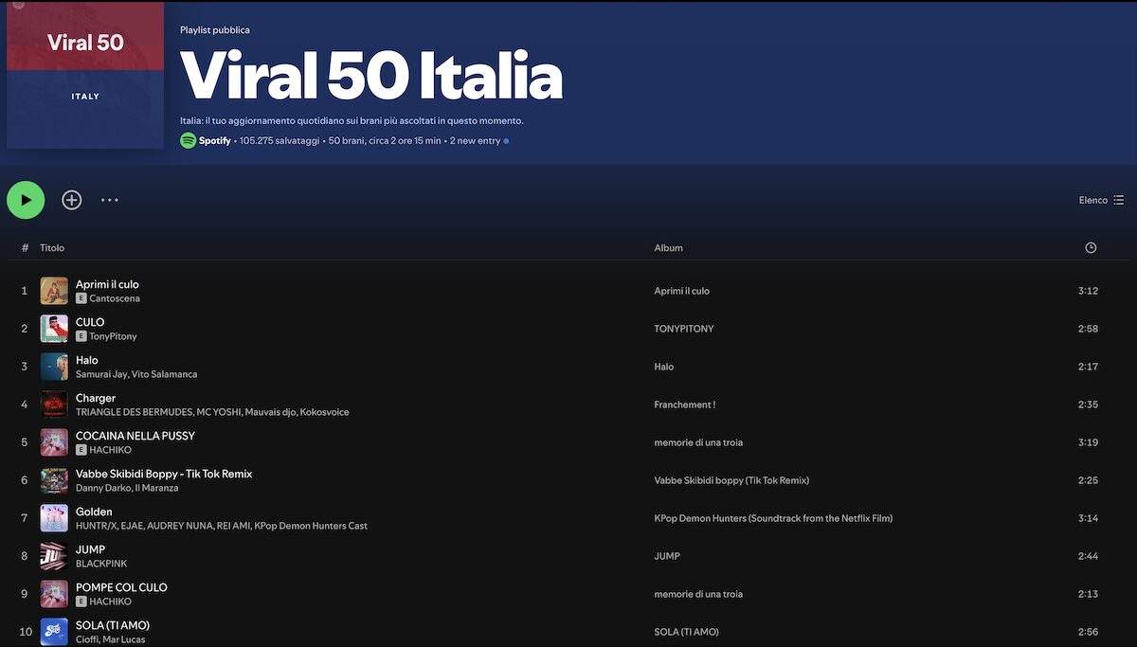Select the Playlist pubblica label

(x=214, y=29)
